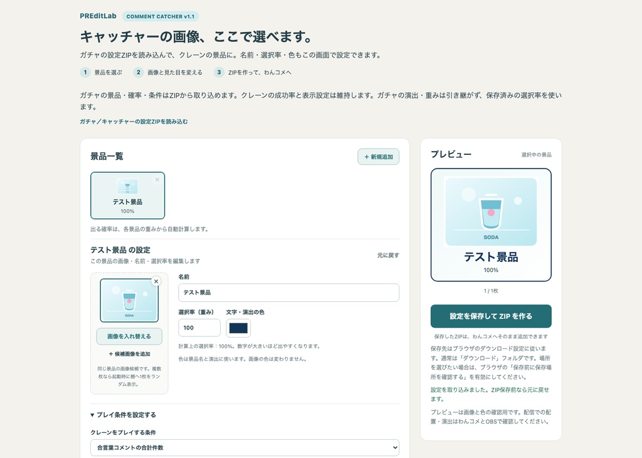Click the テスト景品 の設定 heading
This screenshot has height=458, width=642.
(120, 250)
